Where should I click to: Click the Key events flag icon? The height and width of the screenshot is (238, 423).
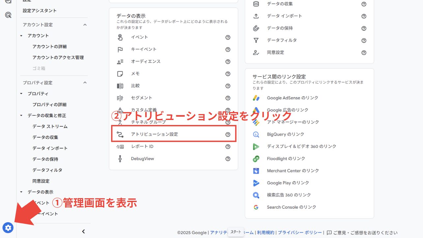point(120,49)
